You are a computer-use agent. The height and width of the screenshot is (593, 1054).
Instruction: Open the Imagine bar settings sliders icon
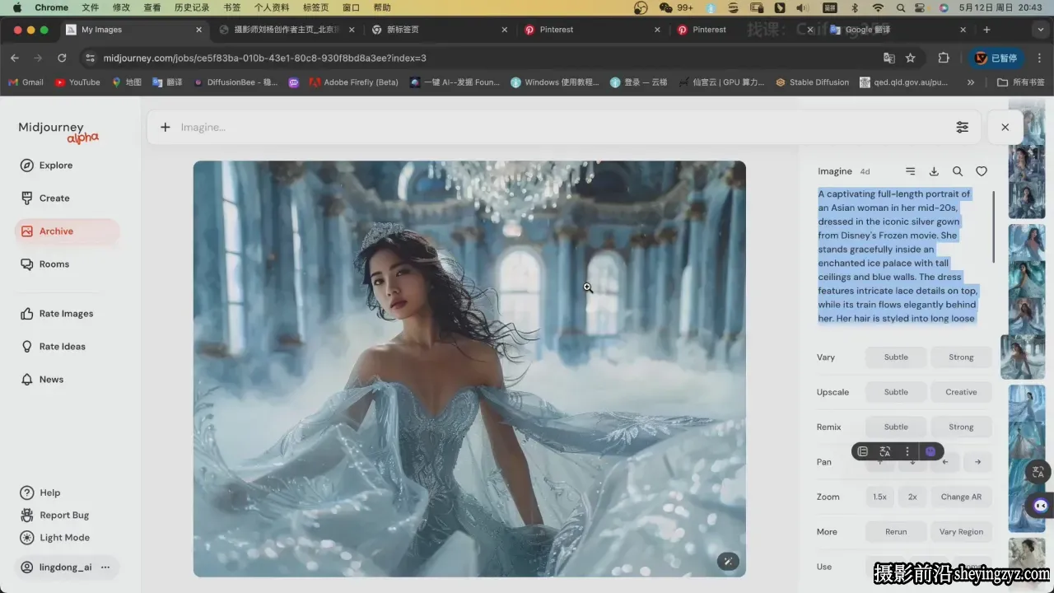tap(962, 127)
